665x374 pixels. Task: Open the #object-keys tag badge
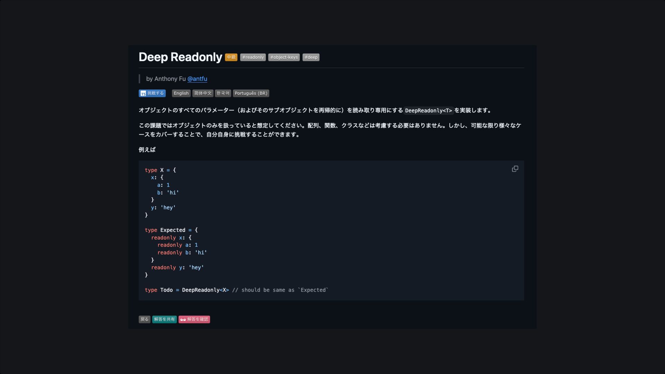[x=284, y=57]
